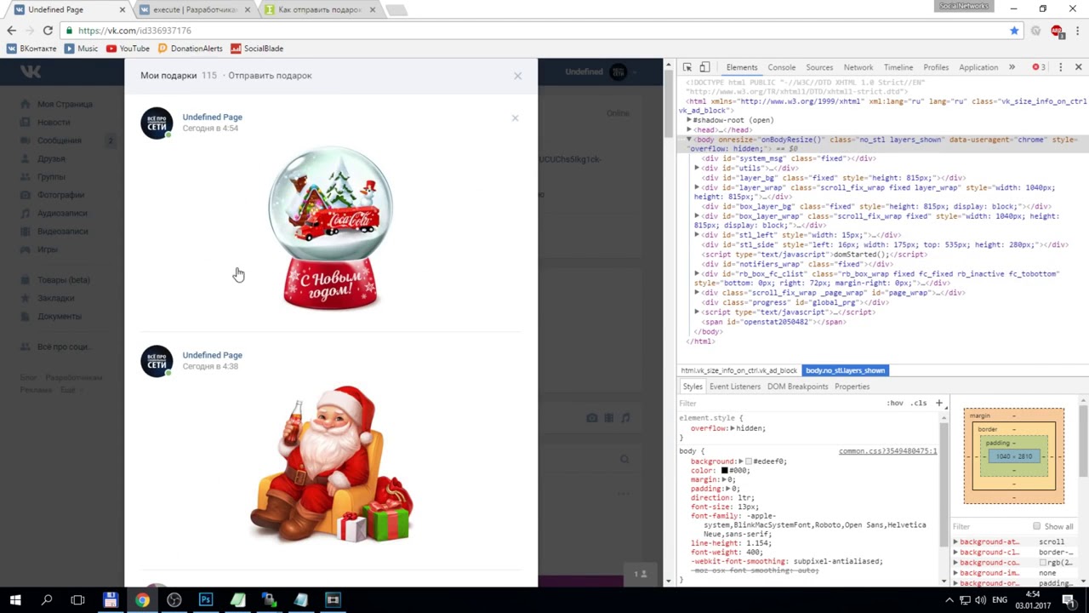Show more DevTools tabs chevron

pos(1012,67)
